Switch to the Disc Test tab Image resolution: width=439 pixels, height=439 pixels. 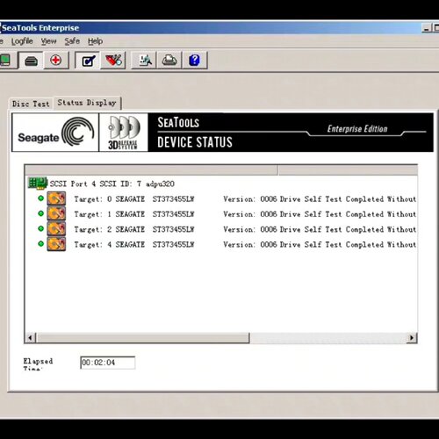[31, 104]
